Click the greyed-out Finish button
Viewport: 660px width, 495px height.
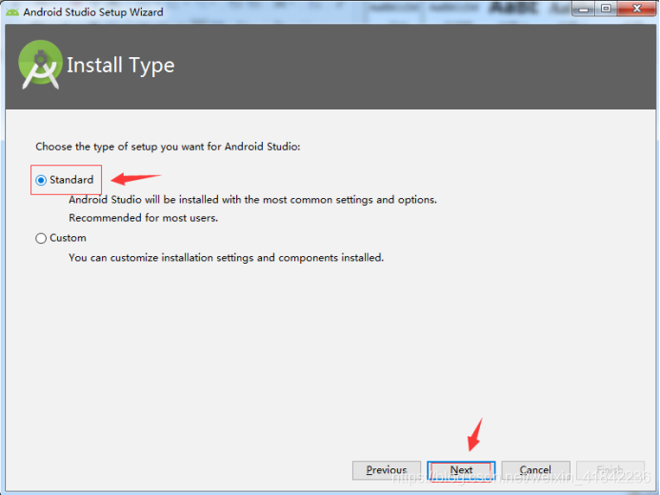pos(610,469)
